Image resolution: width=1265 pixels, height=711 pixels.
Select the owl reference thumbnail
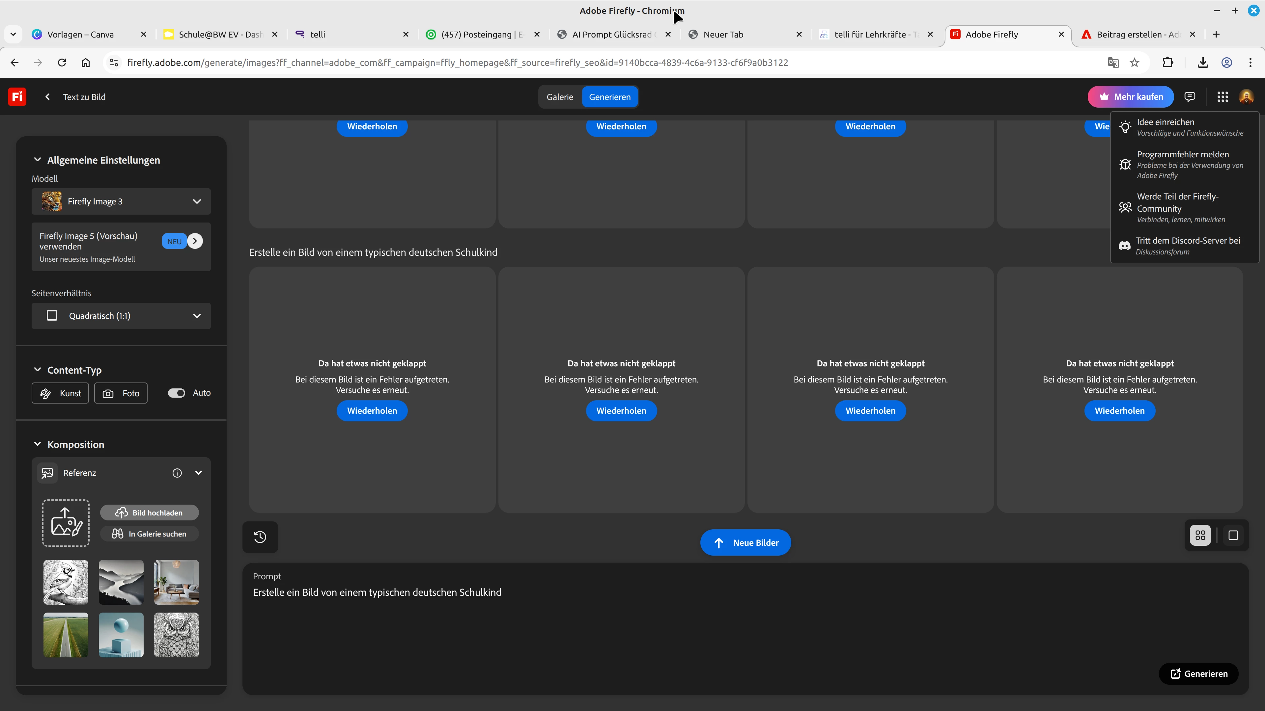[176, 634]
